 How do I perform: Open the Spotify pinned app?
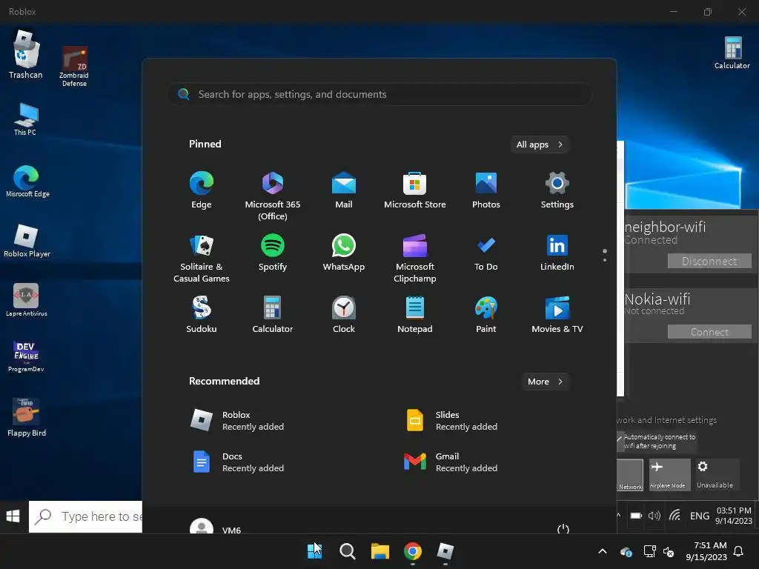coord(273,253)
